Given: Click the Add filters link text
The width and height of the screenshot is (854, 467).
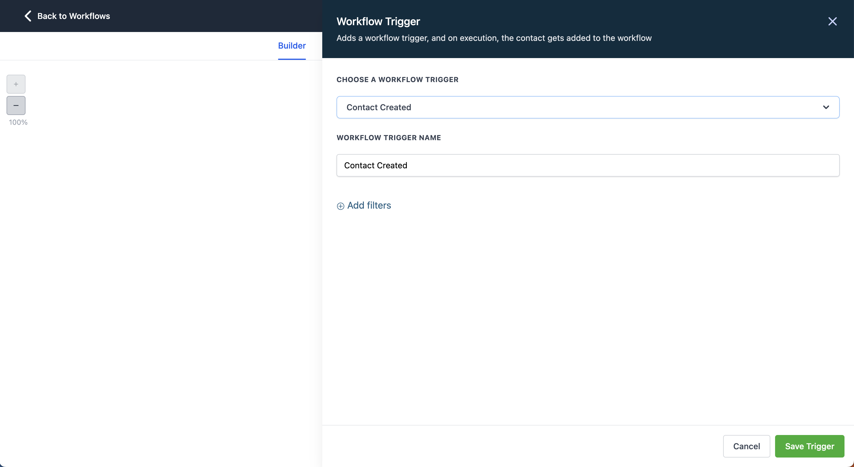Looking at the screenshot, I should 369,205.
